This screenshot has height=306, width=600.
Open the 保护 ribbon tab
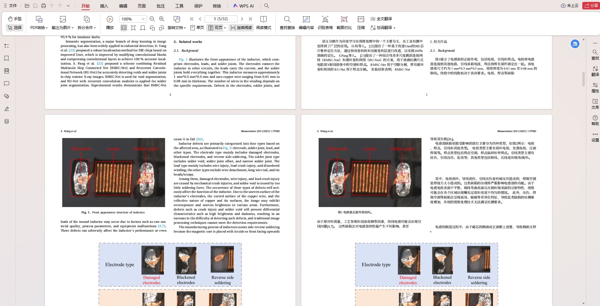click(x=198, y=6)
